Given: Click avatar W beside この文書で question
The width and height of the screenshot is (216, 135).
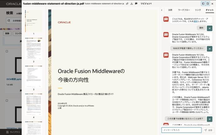Looking at the screenshot, I should click(x=209, y=119).
